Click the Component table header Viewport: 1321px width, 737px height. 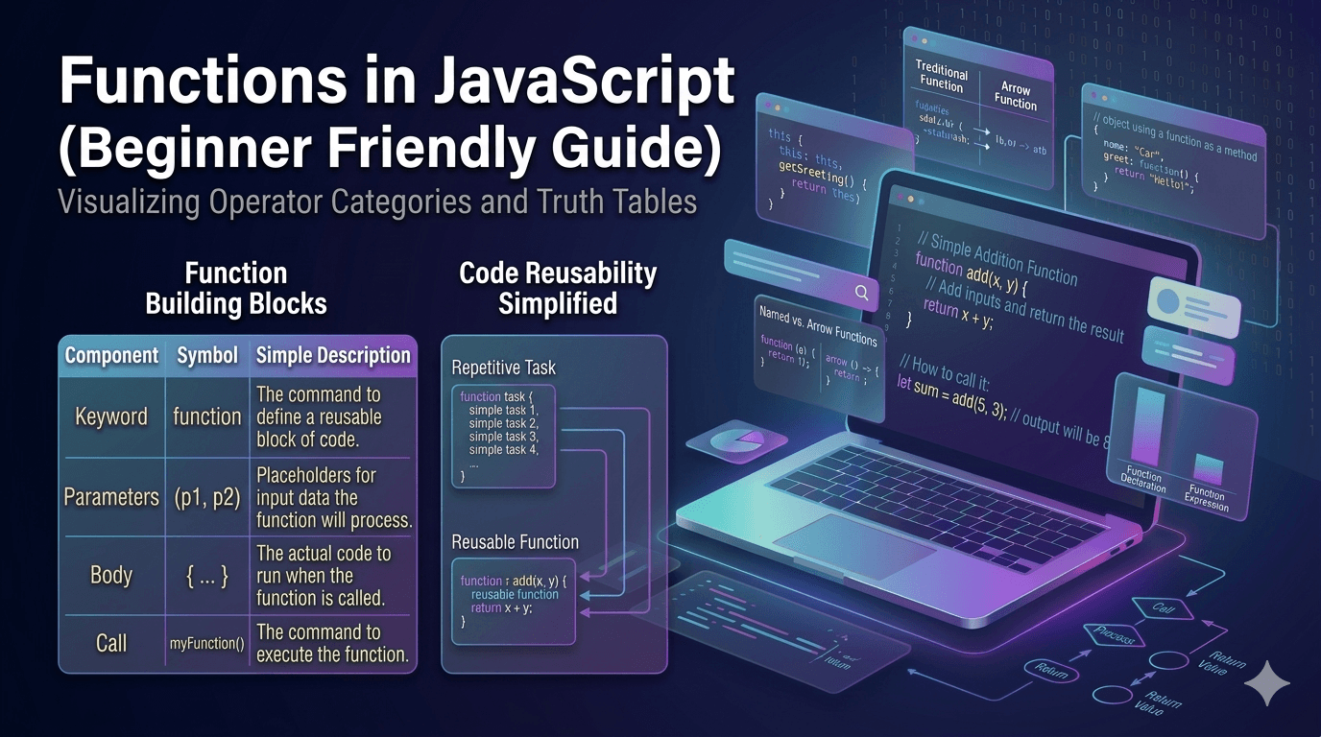tap(111, 355)
